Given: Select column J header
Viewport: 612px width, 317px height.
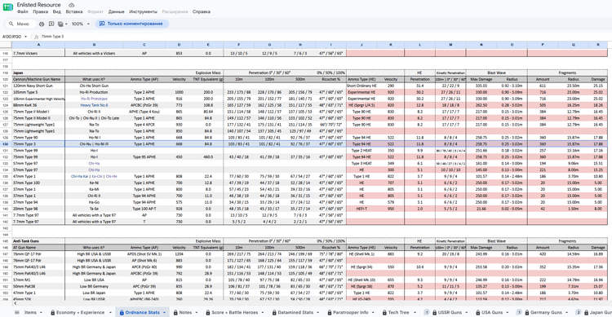Looking at the screenshot, I should 361,45.
